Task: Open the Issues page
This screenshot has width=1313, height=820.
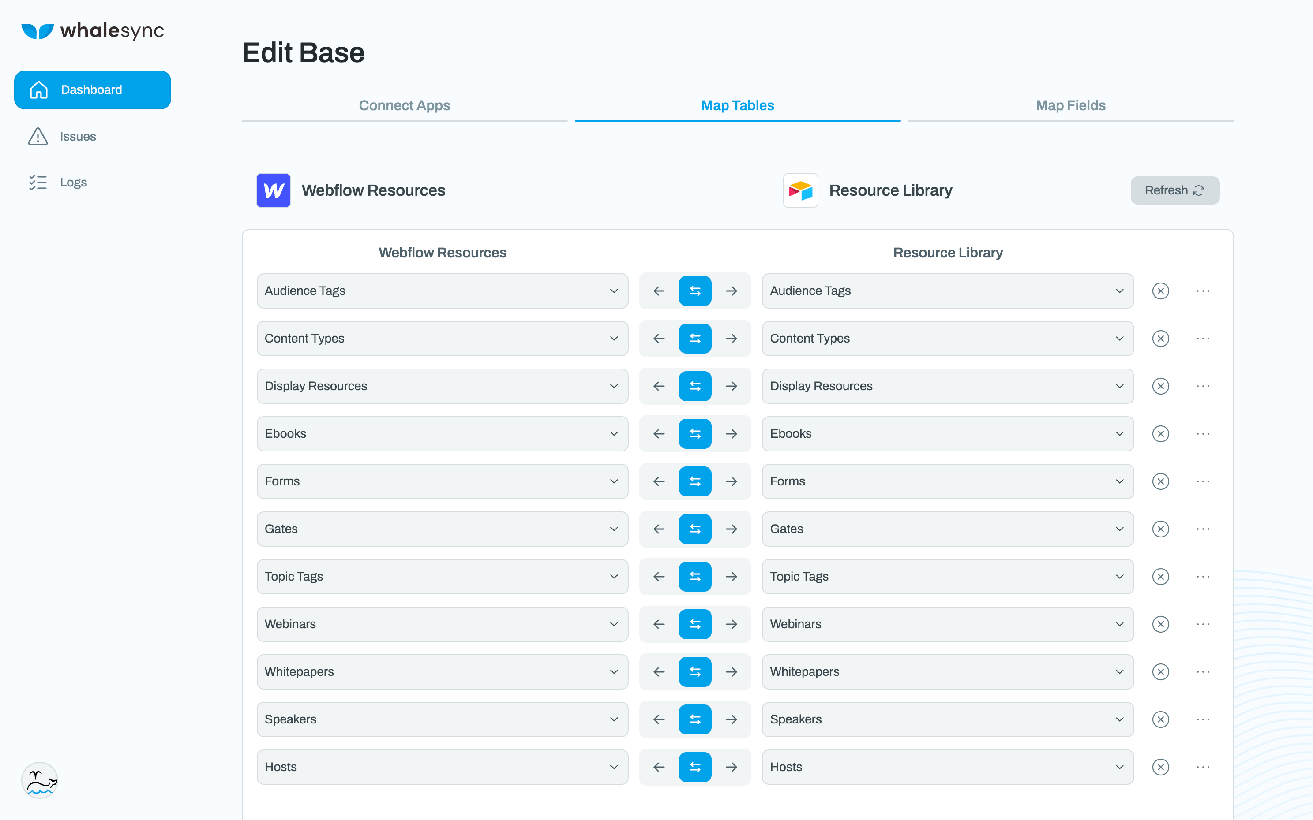Action: click(x=62, y=136)
